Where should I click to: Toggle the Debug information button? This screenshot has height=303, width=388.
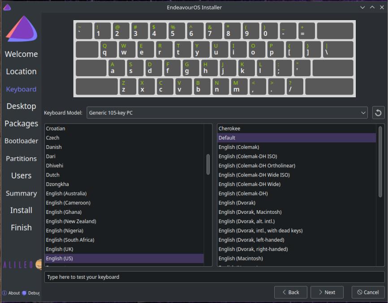pos(31,293)
